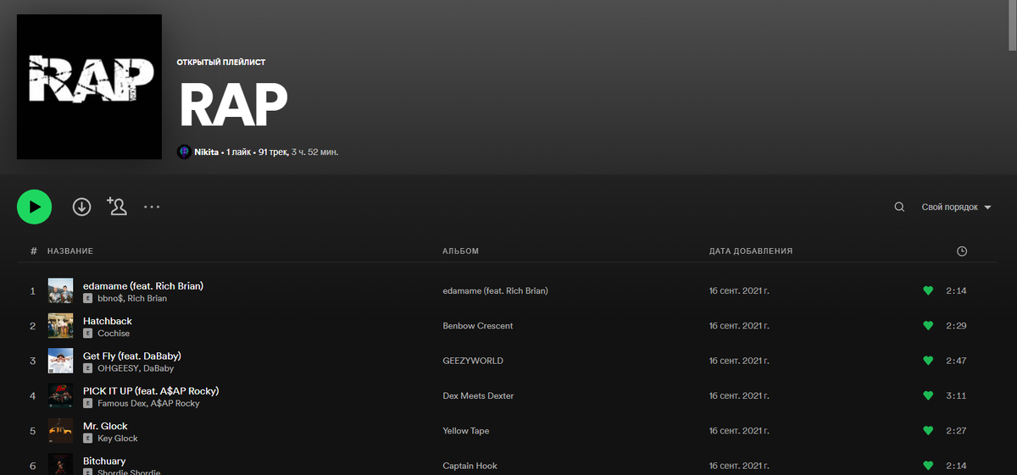
Task: Open the artist Famous Dex
Action: tap(122, 404)
